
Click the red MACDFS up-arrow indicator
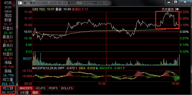pyautogui.click(x=124, y=68)
